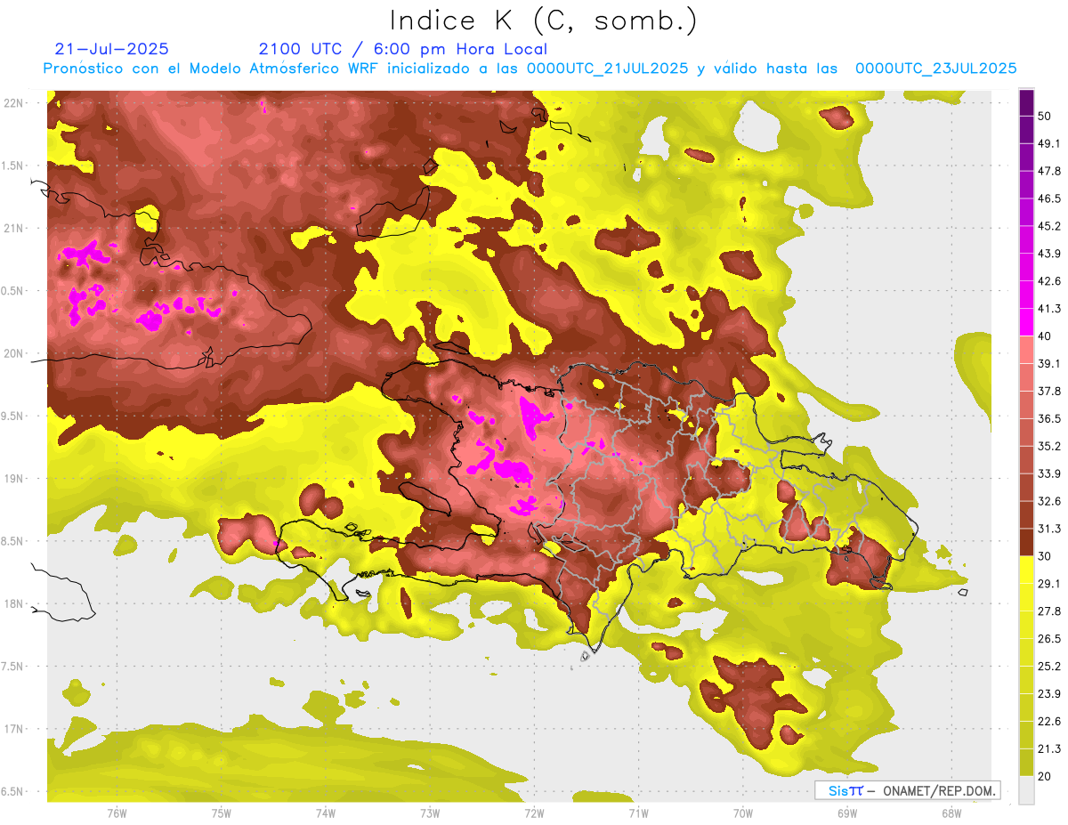Click the magenta swatch between 40 and 41.3
The image size is (1068, 825).
(1026, 322)
